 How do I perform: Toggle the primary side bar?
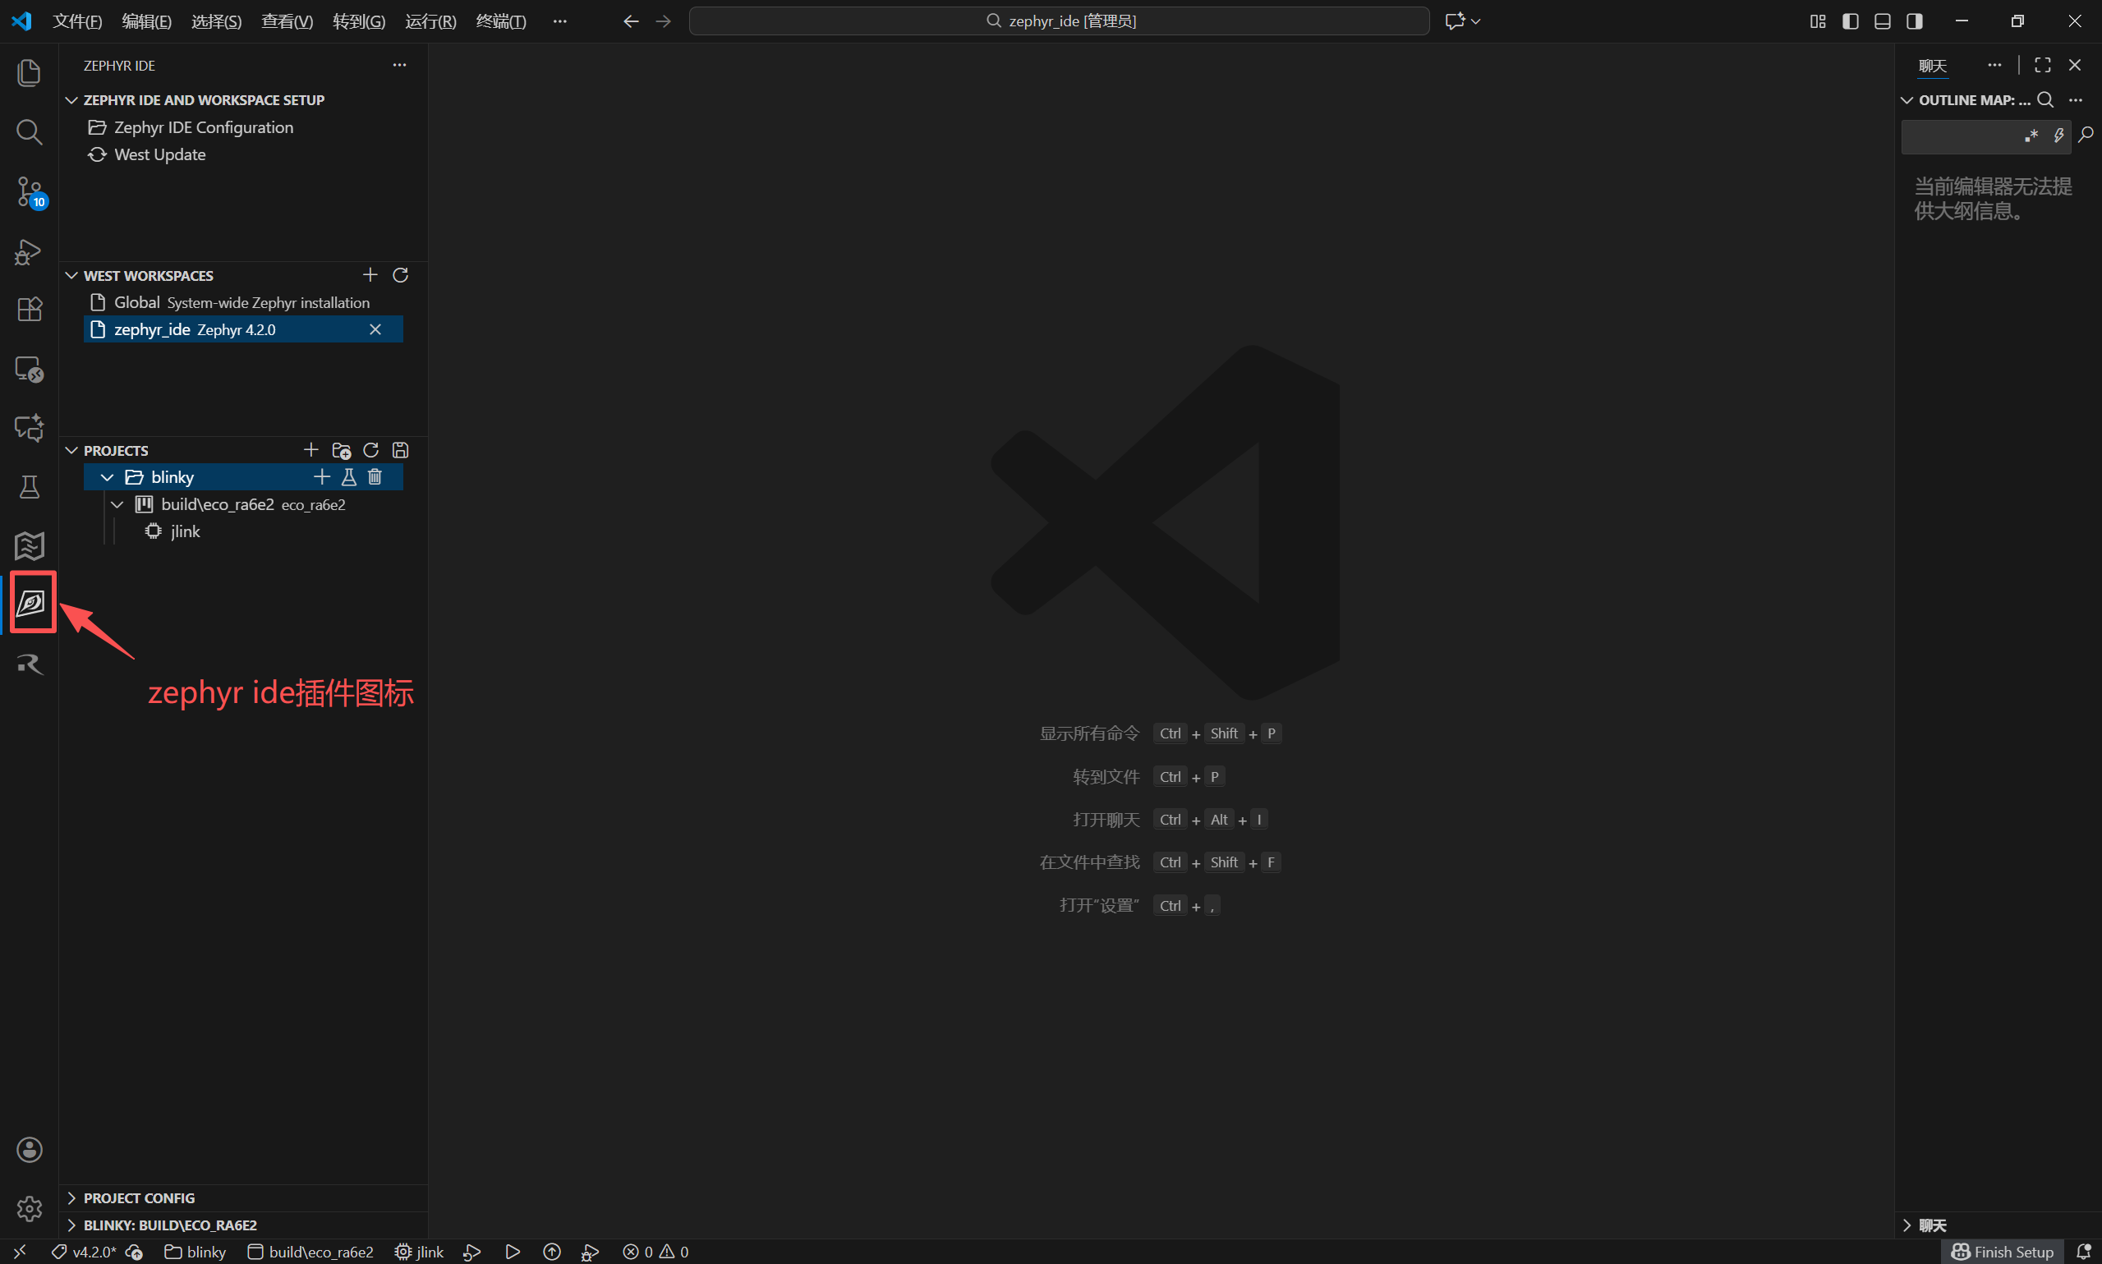(1850, 21)
